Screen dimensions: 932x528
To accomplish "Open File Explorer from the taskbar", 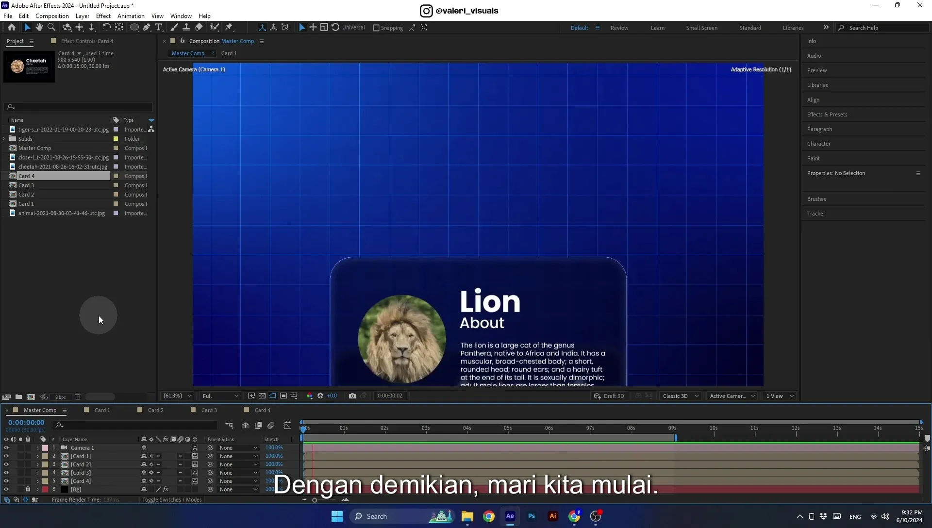I will pyautogui.click(x=467, y=516).
